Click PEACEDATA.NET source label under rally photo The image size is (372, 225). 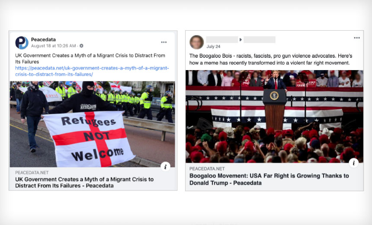click(207, 169)
